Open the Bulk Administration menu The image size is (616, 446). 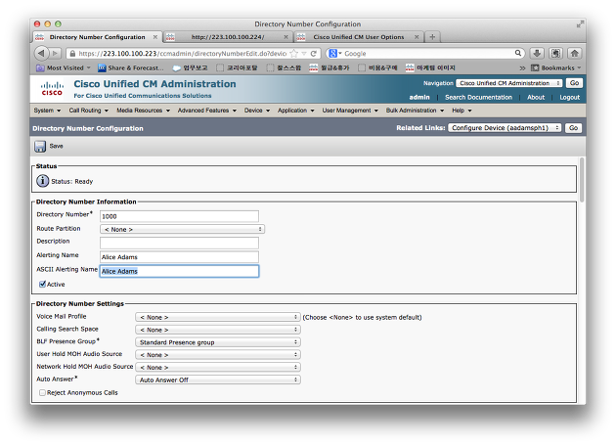click(415, 111)
